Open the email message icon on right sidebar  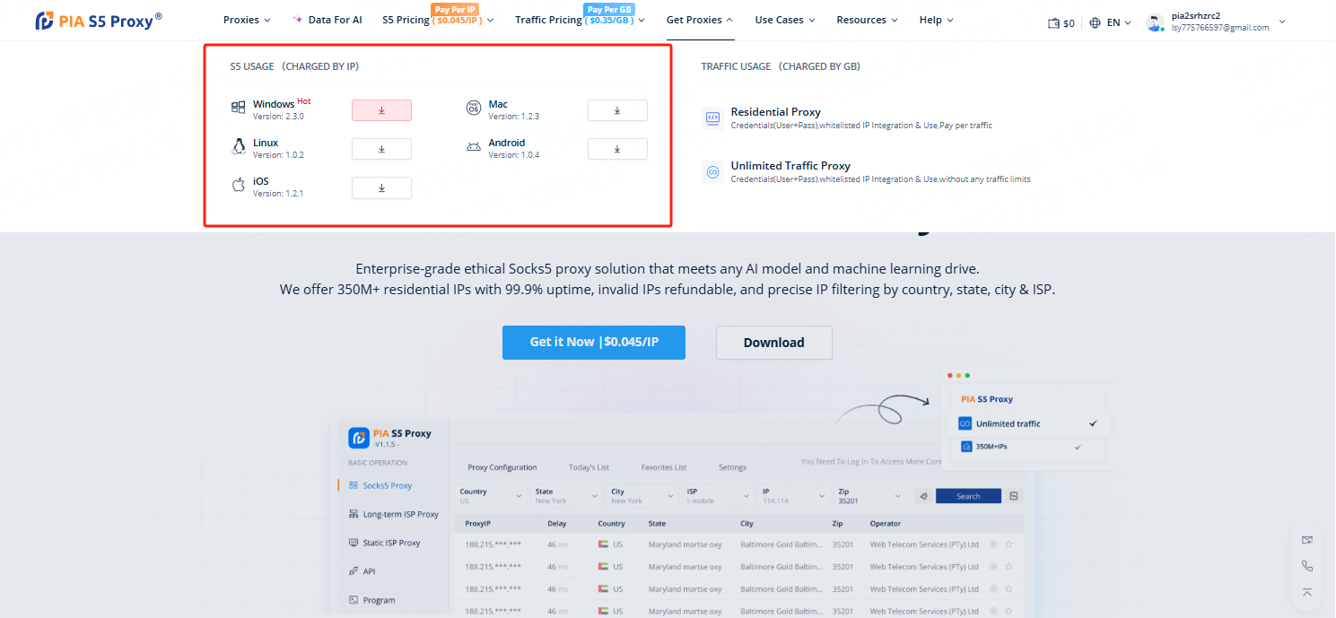[x=1307, y=540]
